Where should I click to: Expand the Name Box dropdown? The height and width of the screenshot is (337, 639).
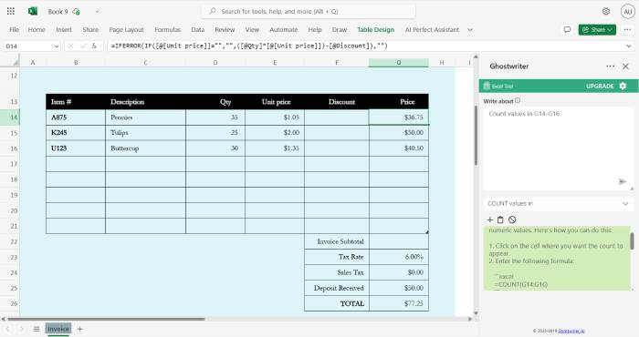[57, 46]
